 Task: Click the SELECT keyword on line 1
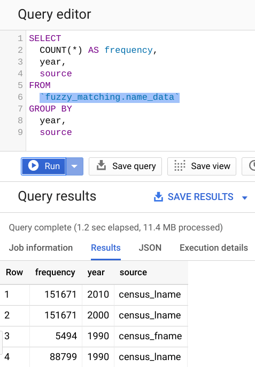(x=45, y=38)
